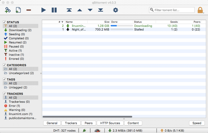Sort by the Seeds column header

[x=167, y=22]
